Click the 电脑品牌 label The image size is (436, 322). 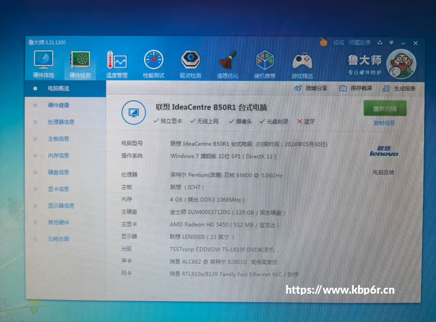pyautogui.click(x=384, y=172)
